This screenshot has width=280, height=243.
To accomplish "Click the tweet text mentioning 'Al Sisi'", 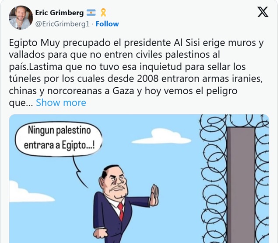I will (x=136, y=43).
